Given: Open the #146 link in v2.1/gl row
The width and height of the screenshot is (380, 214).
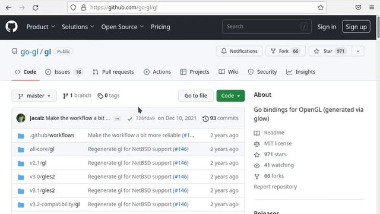Looking at the screenshot, I should (180, 163).
